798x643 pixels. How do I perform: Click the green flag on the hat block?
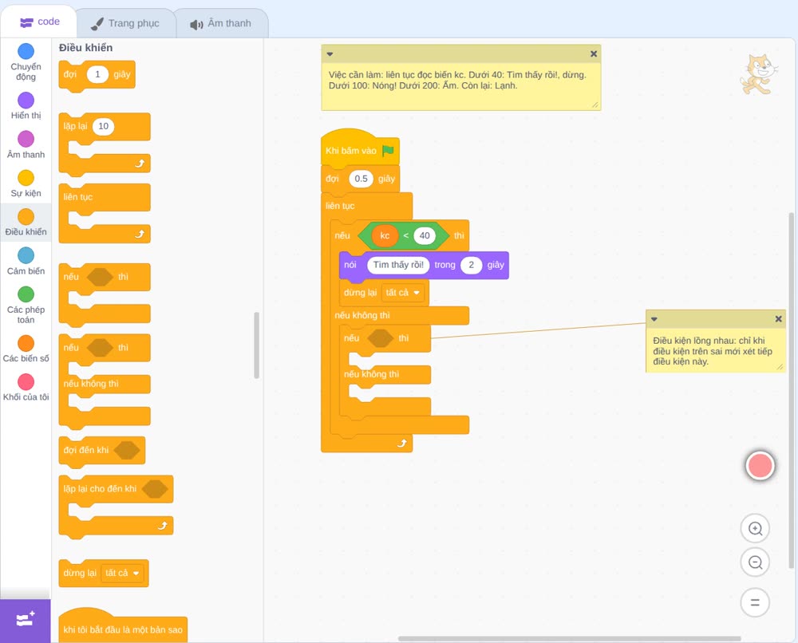pyautogui.click(x=389, y=151)
